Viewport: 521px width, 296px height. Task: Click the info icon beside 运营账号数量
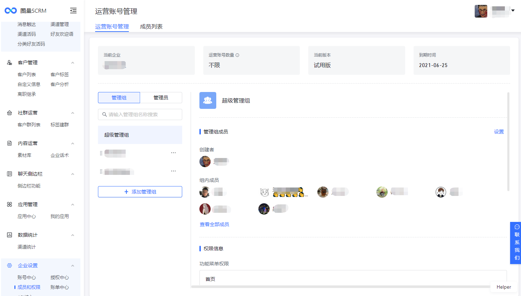(x=237, y=55)
